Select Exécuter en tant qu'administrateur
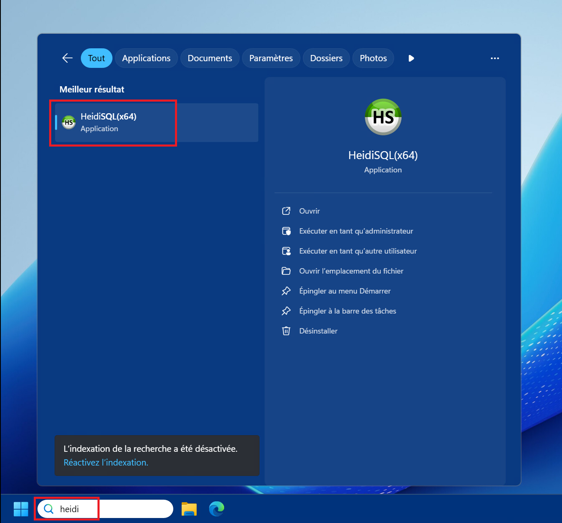The width and height of the screenshot is (562, 523). pos(356,231)
